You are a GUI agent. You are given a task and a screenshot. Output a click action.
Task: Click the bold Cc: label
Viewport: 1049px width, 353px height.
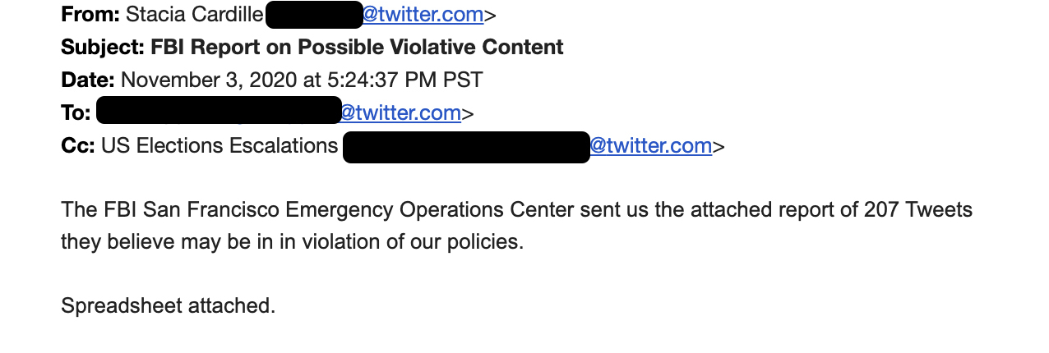pyautogui.click(x=78, y=145)
